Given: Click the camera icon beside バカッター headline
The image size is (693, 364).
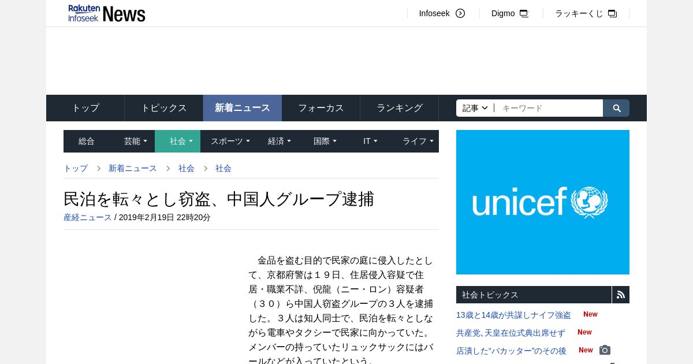Looking at the screenshot, I should [x=605, y=350].
